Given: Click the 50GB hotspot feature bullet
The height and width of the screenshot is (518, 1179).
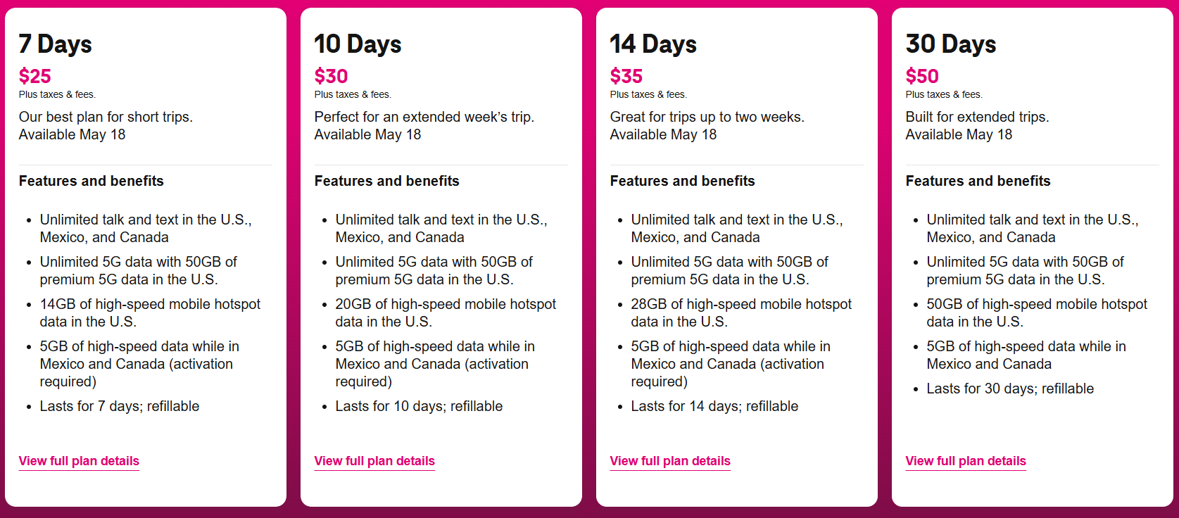Looking at the screenshot, I should pyautogui.click(x=1037, y=313).
